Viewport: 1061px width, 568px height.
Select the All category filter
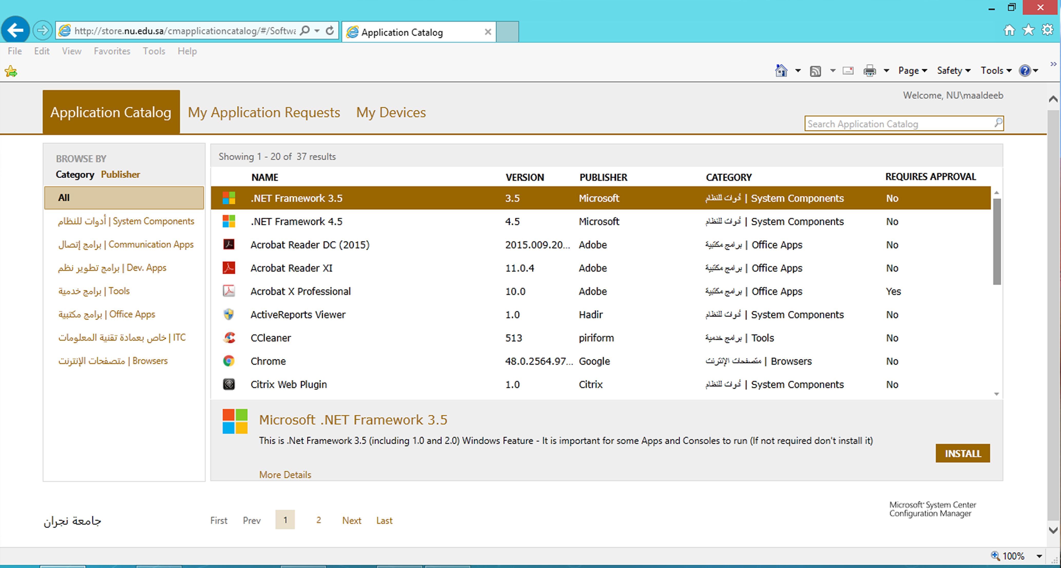click(124, 198)
